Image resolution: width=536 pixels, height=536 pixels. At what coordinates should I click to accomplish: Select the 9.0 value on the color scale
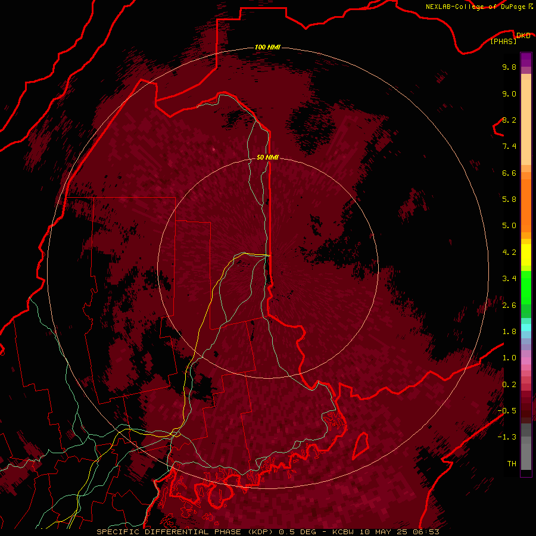coord(509,94)
